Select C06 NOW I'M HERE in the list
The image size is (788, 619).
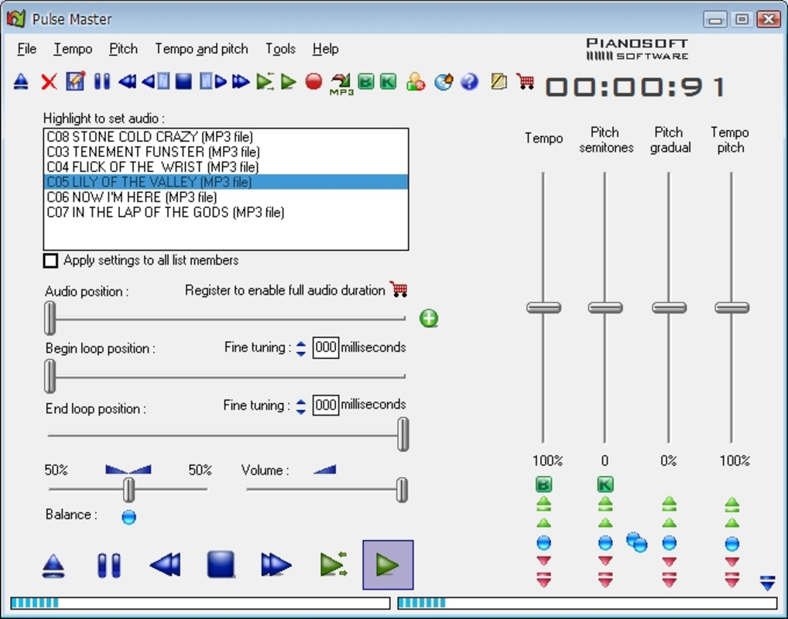click(x=226, y=197)
